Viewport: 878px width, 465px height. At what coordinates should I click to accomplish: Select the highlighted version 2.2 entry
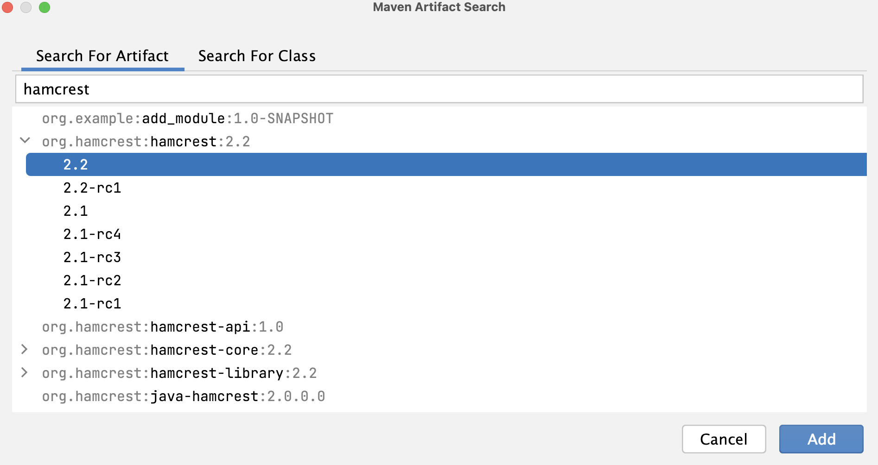[76, 164]
